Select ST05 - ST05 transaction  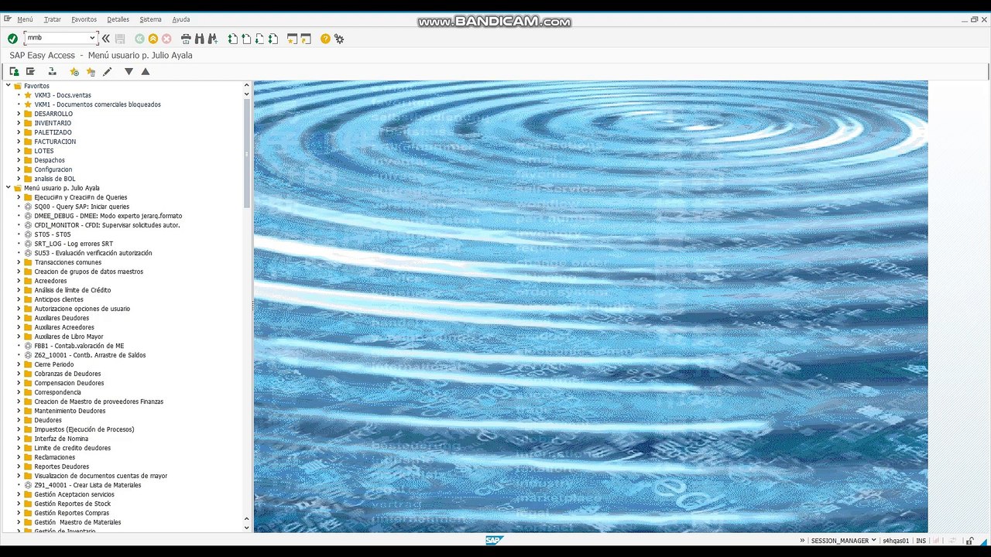point(53,234)
